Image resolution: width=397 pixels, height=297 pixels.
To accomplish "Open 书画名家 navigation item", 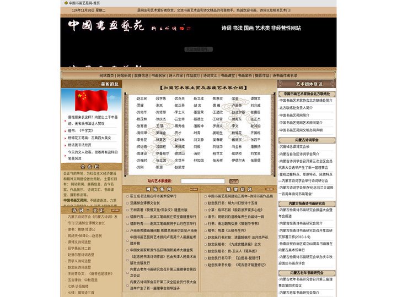I will 158,75.
